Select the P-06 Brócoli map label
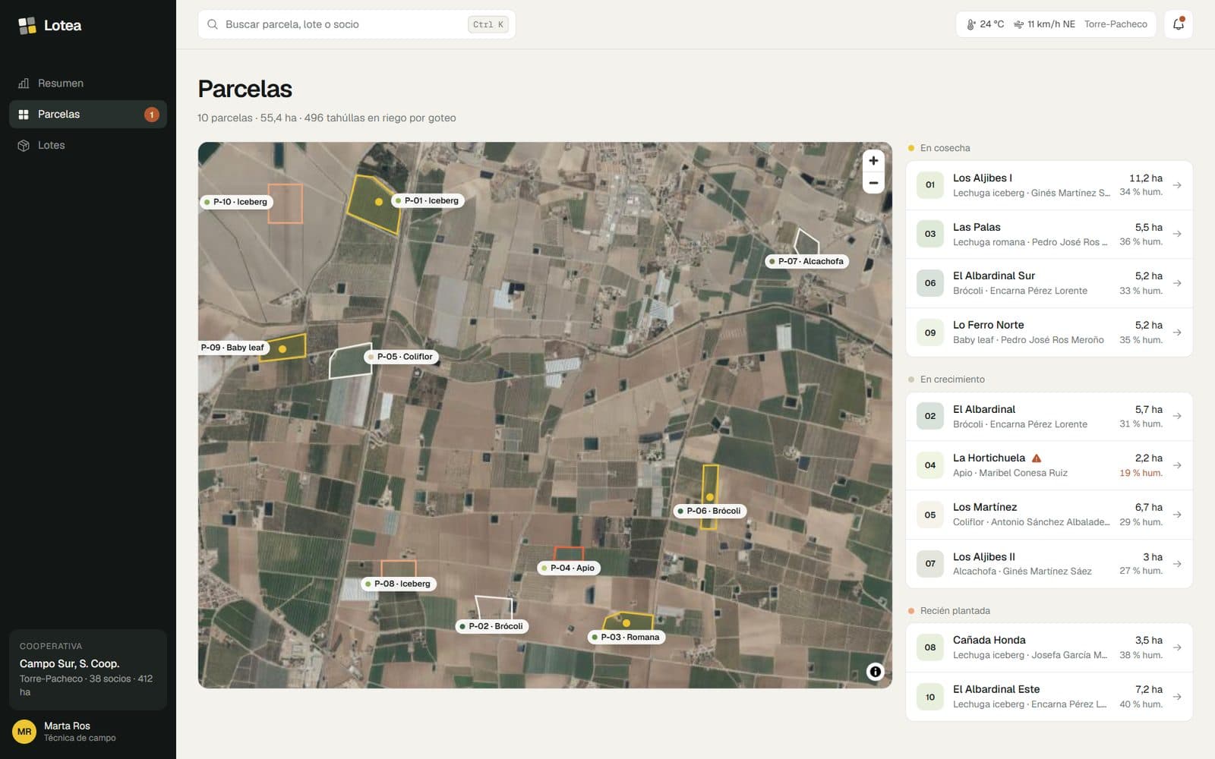This screenshot has height=759, width=1215. pos(709,511)
